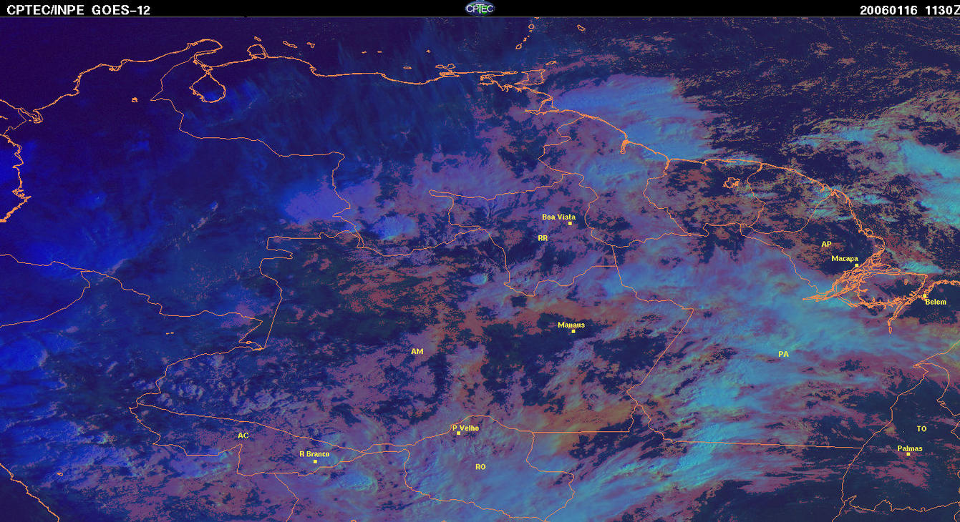Click the "CPTEC/INPE GOES-12" header text
Screen dimensions: 960x522
[x=77, y=10]
